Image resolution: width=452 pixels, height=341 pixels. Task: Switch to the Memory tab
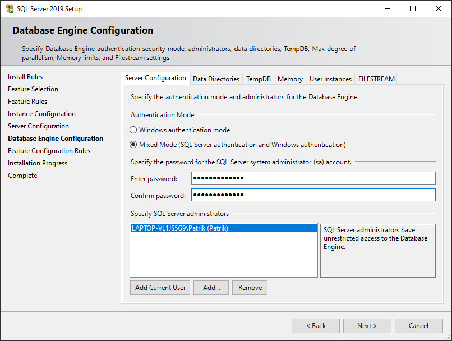[x=290, y=79]
